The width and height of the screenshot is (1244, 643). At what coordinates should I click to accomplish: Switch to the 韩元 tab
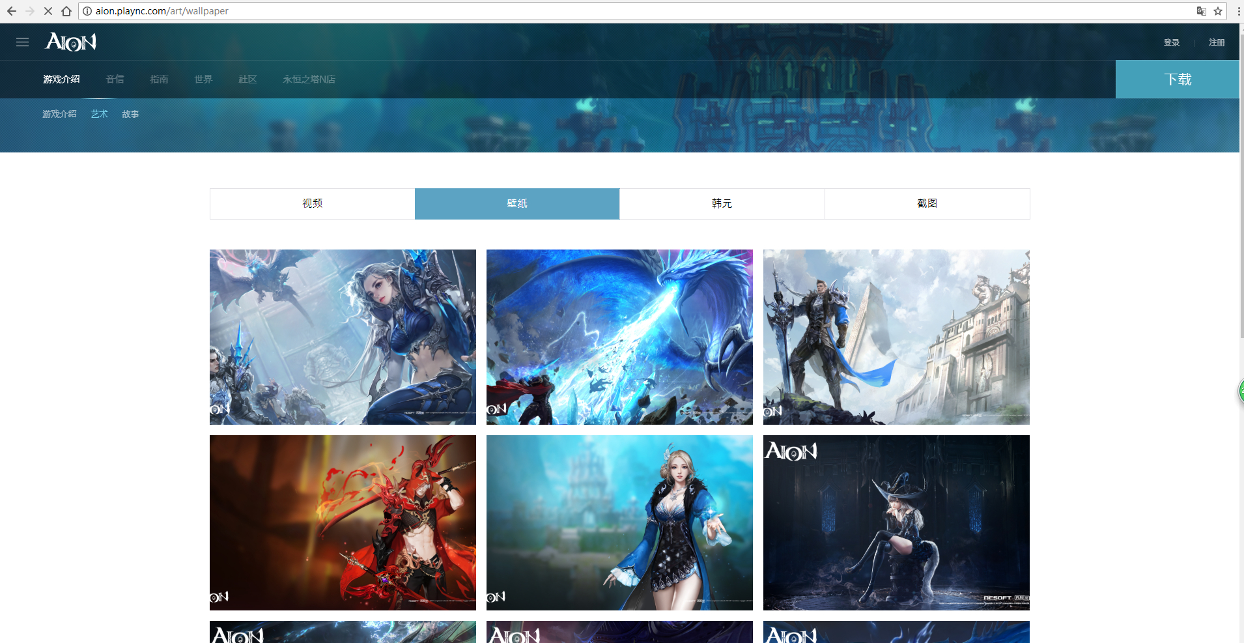coord(722,204)
